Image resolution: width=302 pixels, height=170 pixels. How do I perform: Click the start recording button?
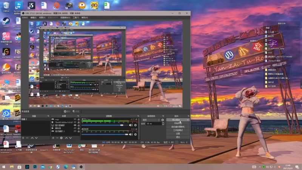(x=178, y=124)
